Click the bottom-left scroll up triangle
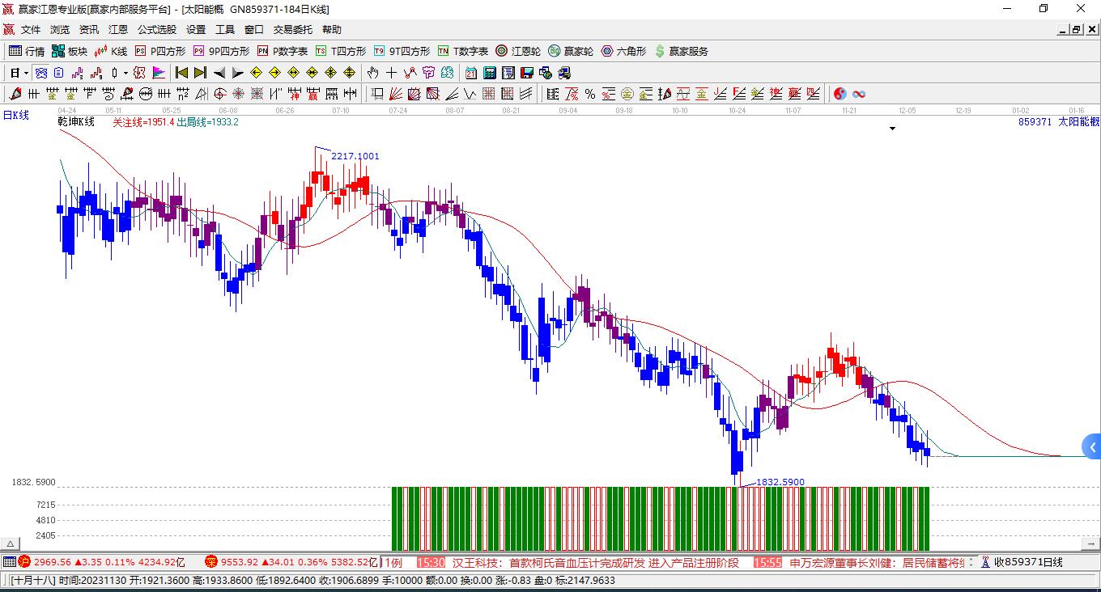The height and width of the screenshot is (592, 1101). pos(10,543)
